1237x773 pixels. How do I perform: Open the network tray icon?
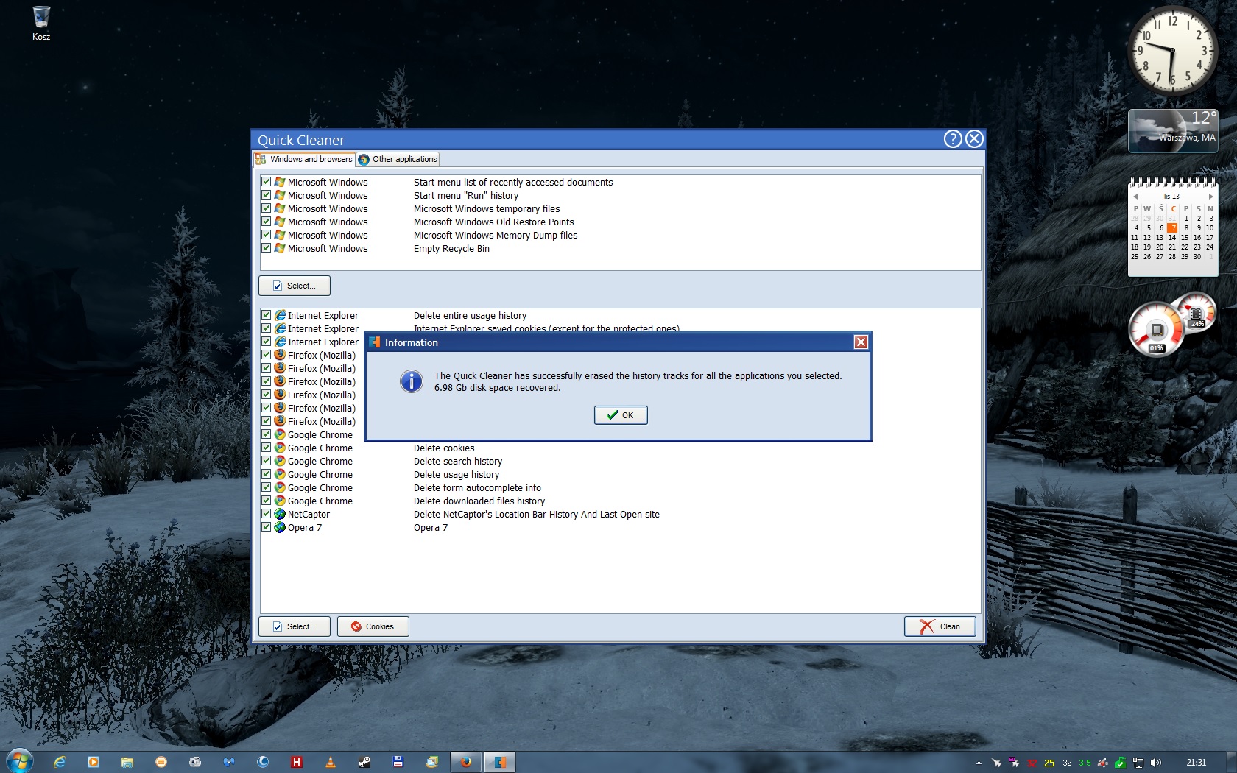(1138, 763)
